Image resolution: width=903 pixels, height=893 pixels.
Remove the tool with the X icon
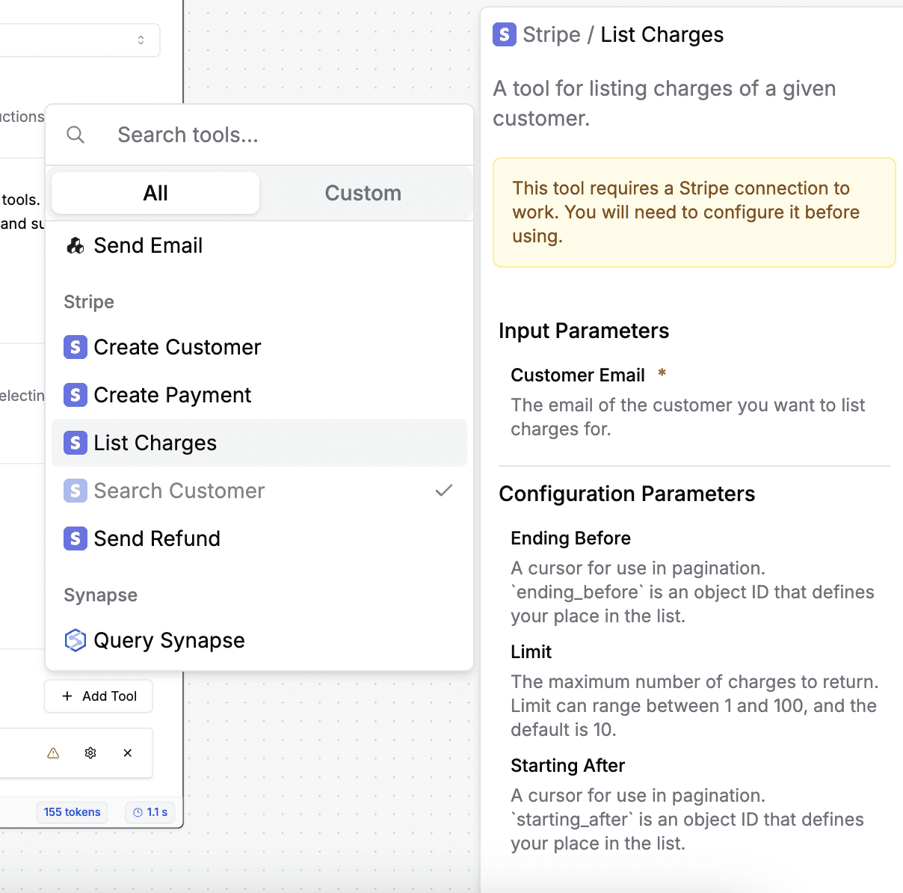coord(128,753)
